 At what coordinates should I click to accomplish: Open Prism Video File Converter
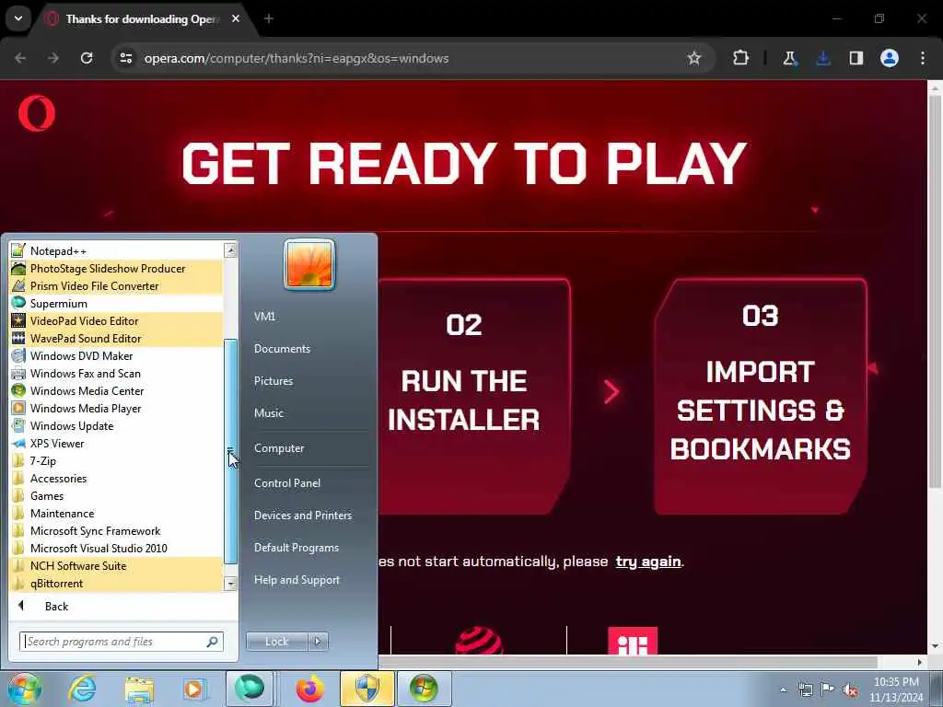[x=116, y=285]
